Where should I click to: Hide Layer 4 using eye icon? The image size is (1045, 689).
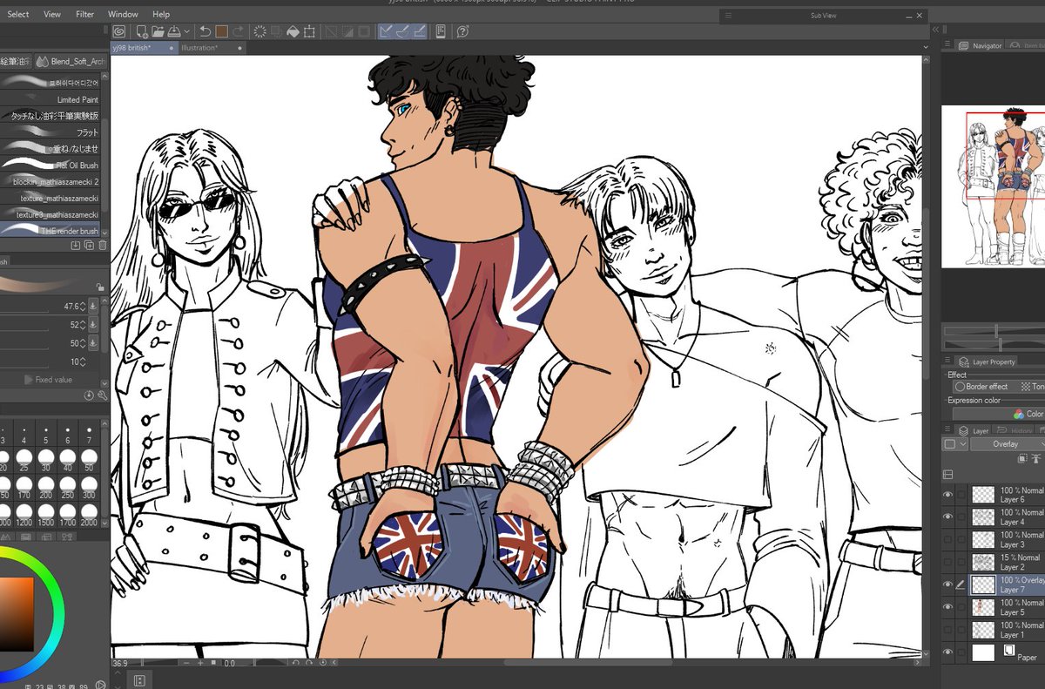947,517
